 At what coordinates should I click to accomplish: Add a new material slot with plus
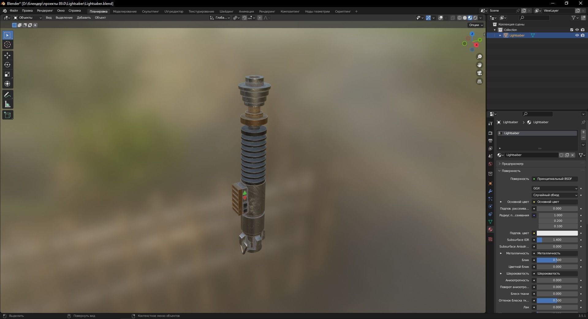[x=583, y=132]
